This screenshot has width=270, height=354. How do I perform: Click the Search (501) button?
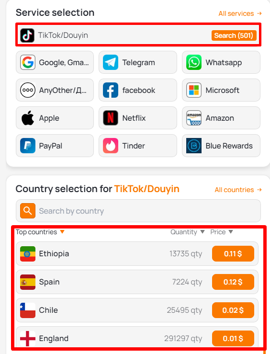pyautogui.click(x=234, y=35)
